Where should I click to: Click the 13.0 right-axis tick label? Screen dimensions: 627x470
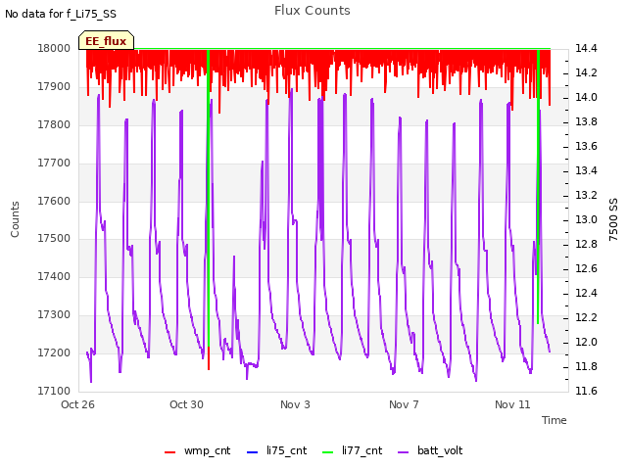(x=586, y=219)
